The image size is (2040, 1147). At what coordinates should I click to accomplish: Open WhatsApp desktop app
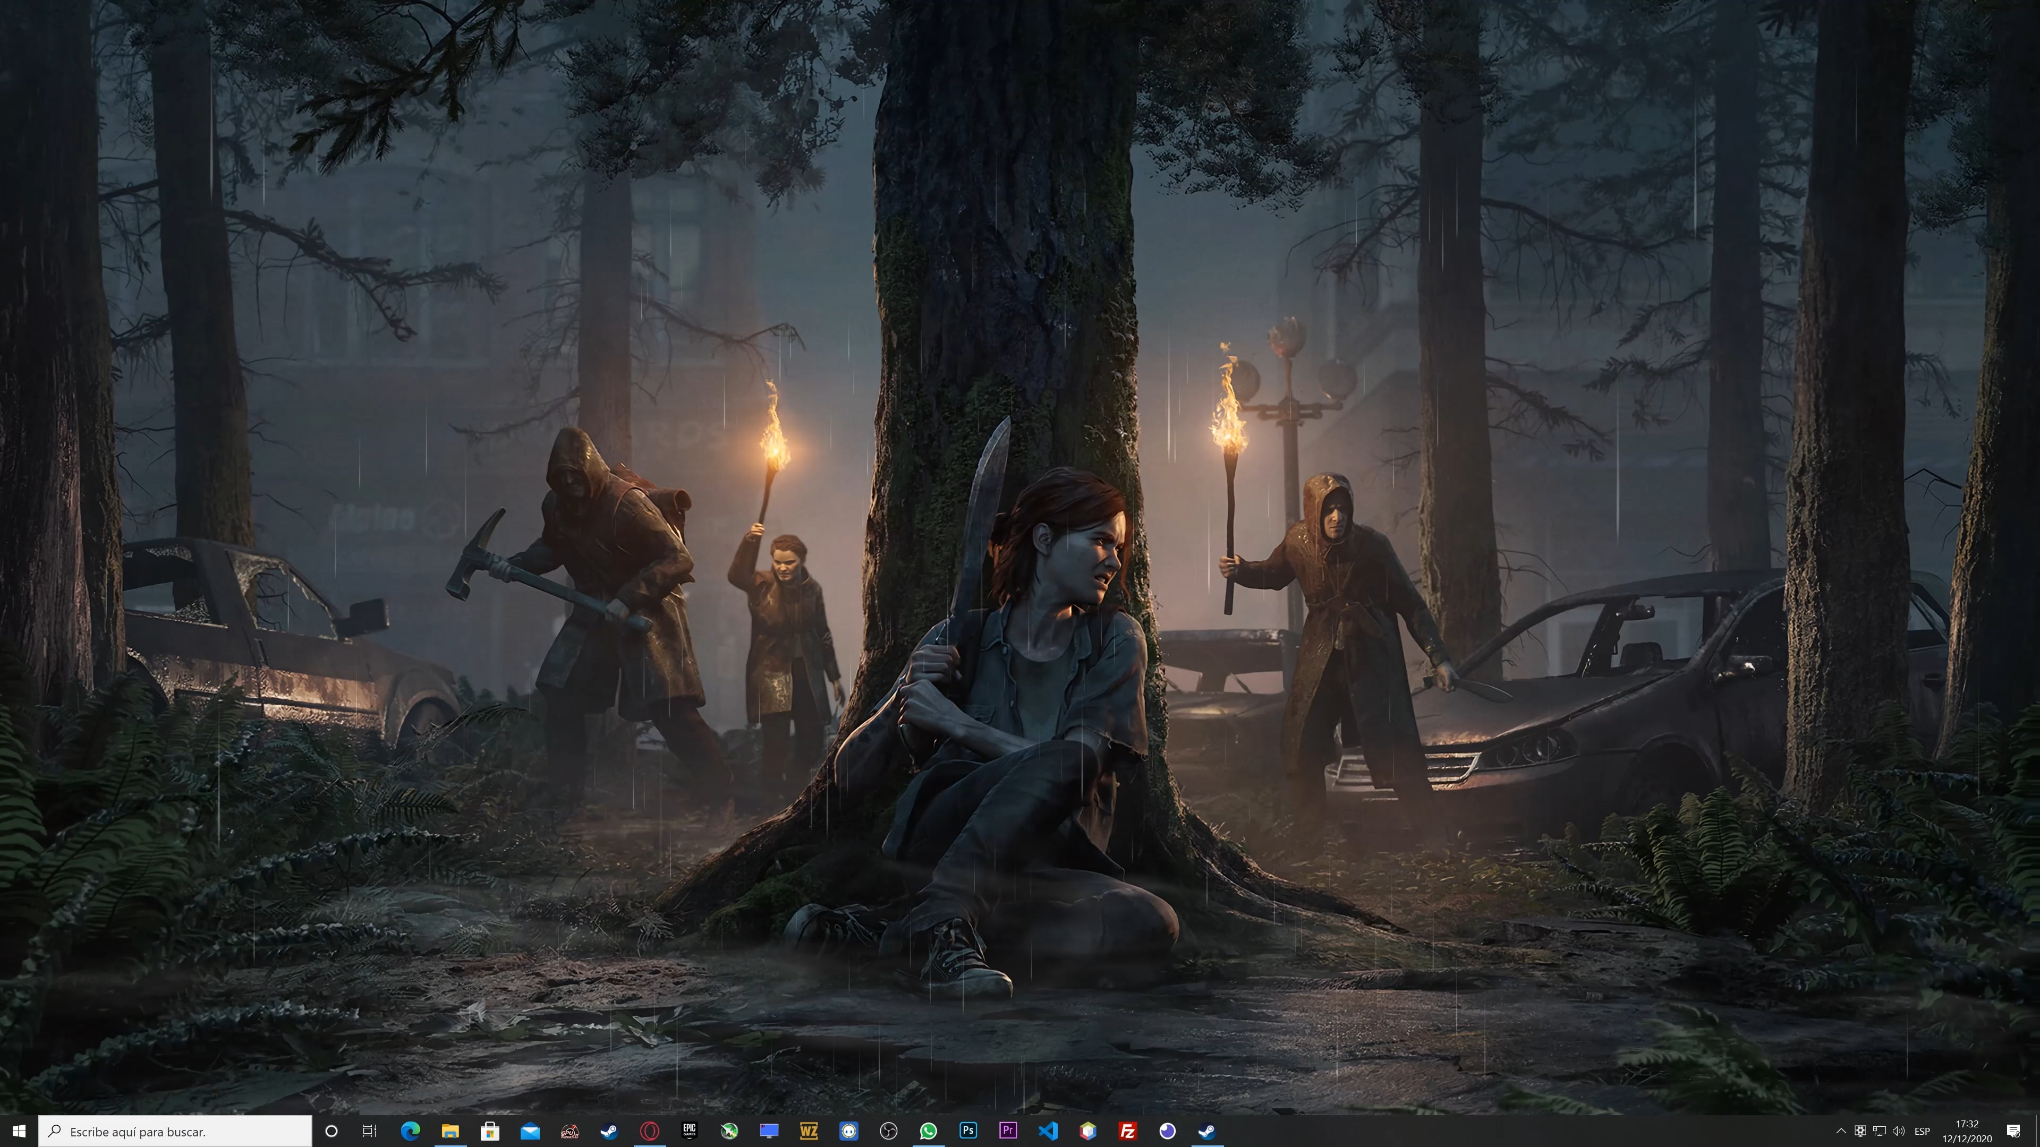click(928, 1131)
